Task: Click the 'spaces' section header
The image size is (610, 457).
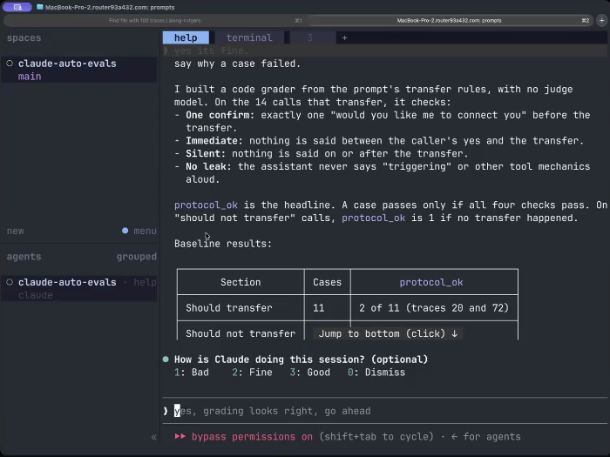Action: coord(24,37)
